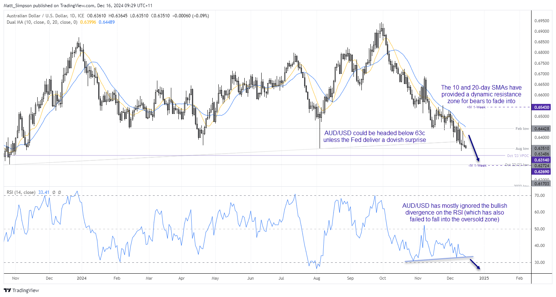Click the RSI 60.00 axis tick
556x297 pixels.
[540, 212]
